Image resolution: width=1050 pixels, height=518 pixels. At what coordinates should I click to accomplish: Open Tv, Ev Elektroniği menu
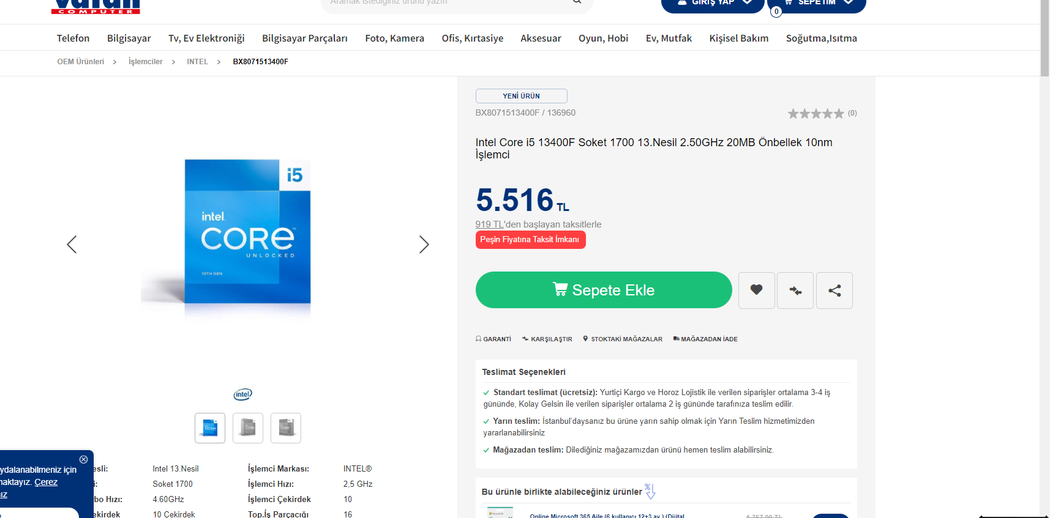(x=206, y=38)
